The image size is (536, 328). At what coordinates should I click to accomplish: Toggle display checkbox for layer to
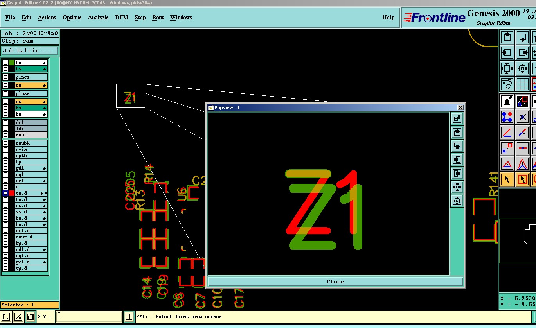(x=5, y=63)
